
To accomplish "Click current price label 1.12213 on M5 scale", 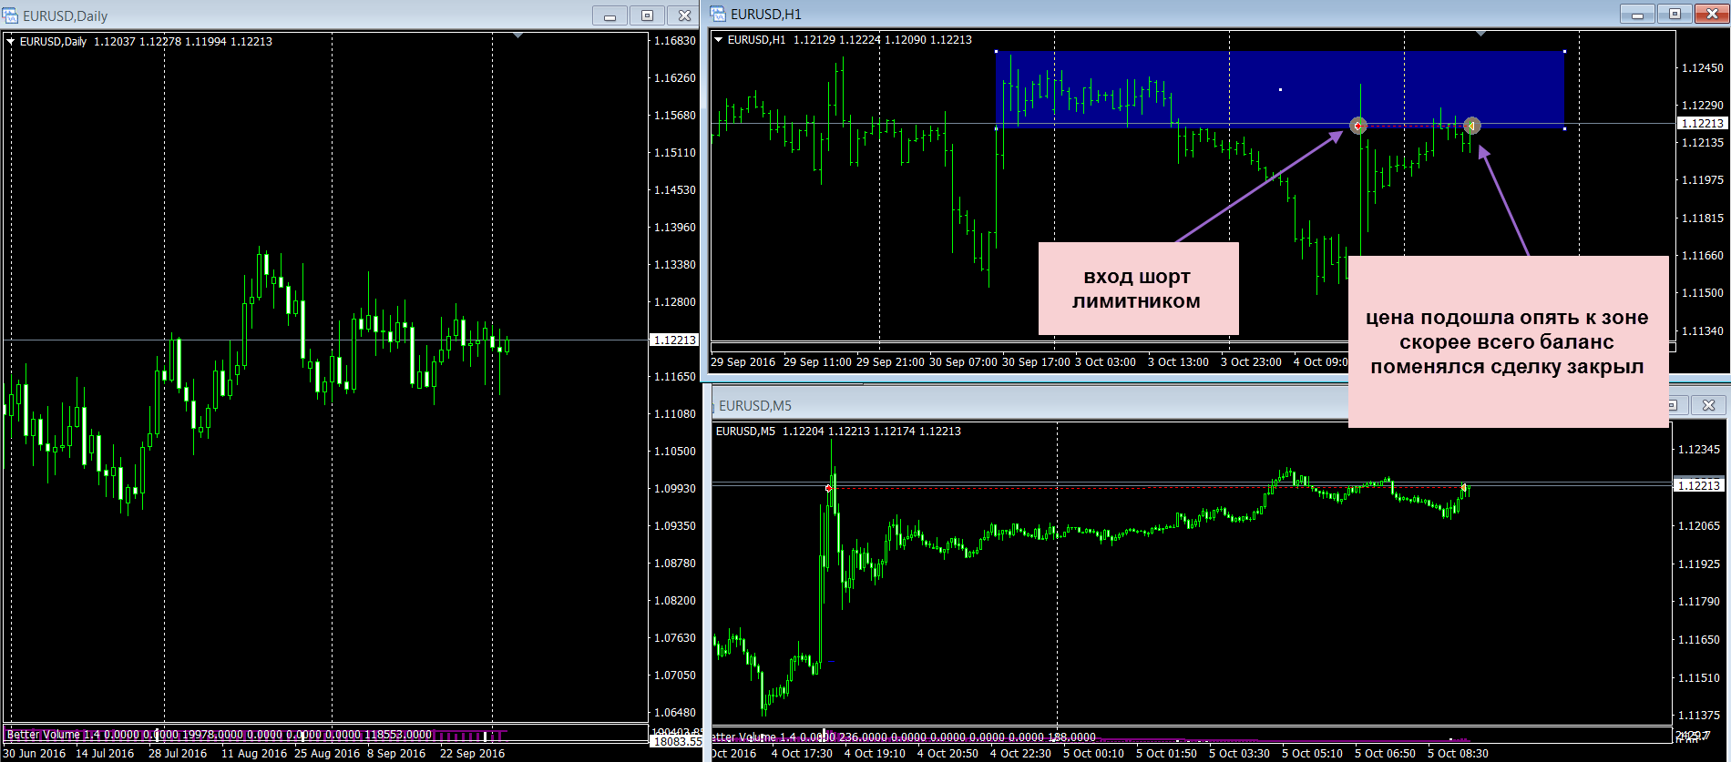I will point(1699,486).
